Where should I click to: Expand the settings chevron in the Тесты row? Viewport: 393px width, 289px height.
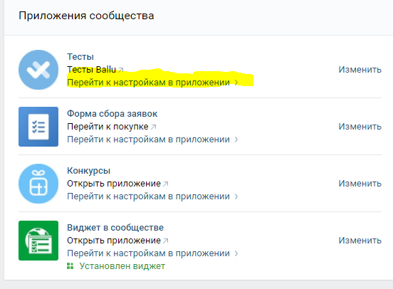point(236,83)
